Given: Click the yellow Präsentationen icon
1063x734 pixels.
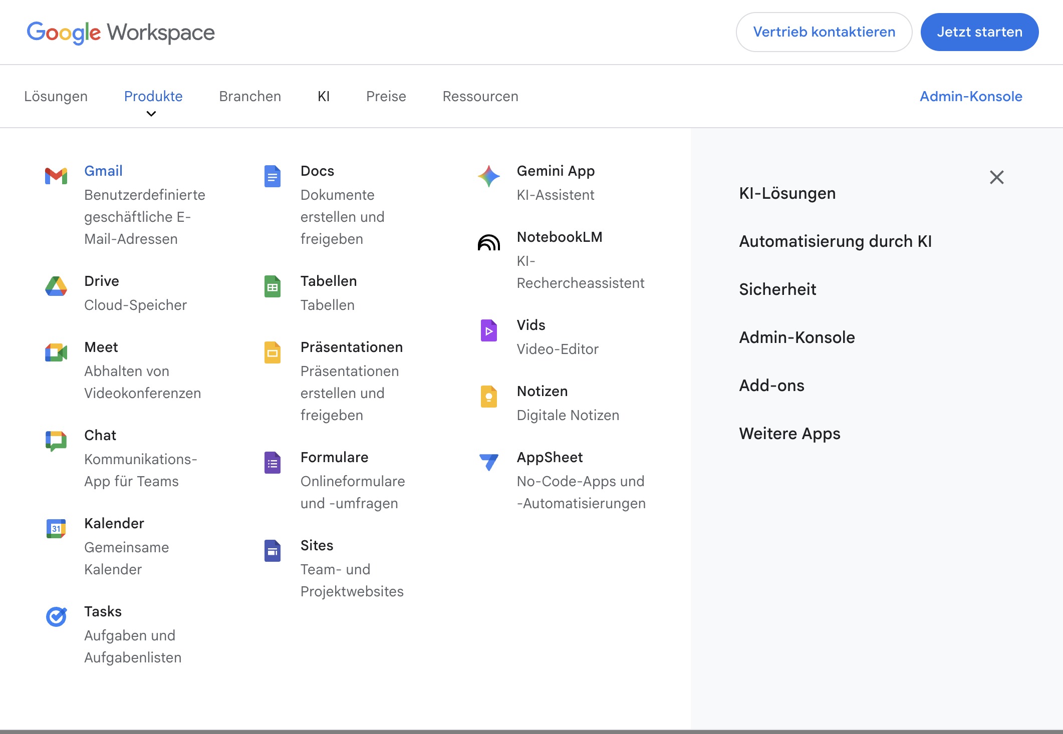Looking at the screenshot, I should pos(273,352).
